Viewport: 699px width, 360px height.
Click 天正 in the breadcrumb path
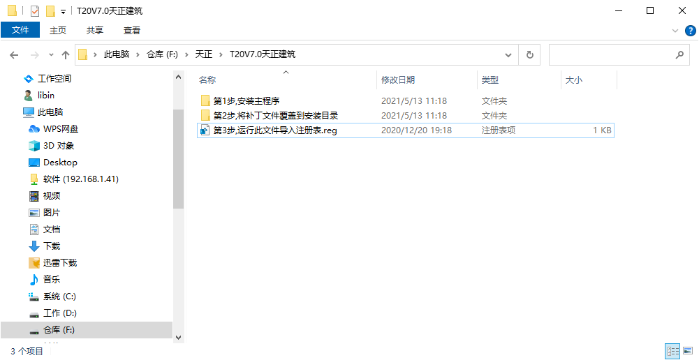203,54
